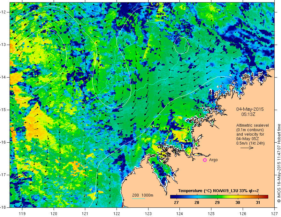Screen dimensions: 281x217
Task: Click the Argo label text
Action: 213,160
